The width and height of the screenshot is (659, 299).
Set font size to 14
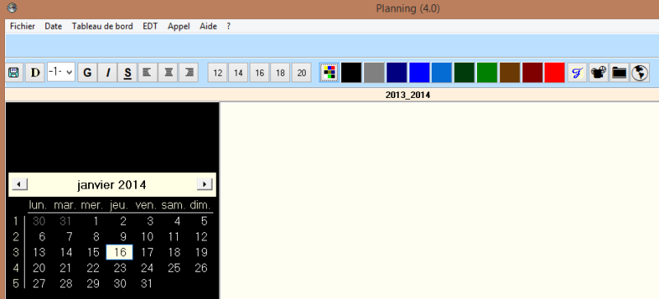pyautogui.click(x=238, y=72)
